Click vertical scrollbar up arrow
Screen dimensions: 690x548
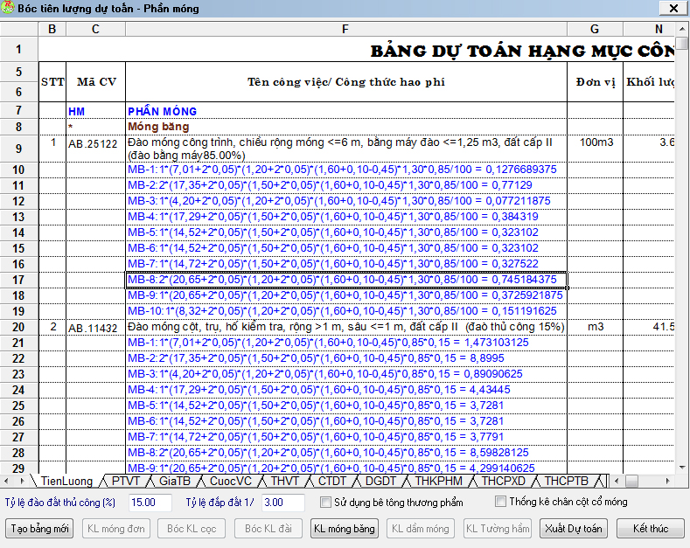point(682,30)
